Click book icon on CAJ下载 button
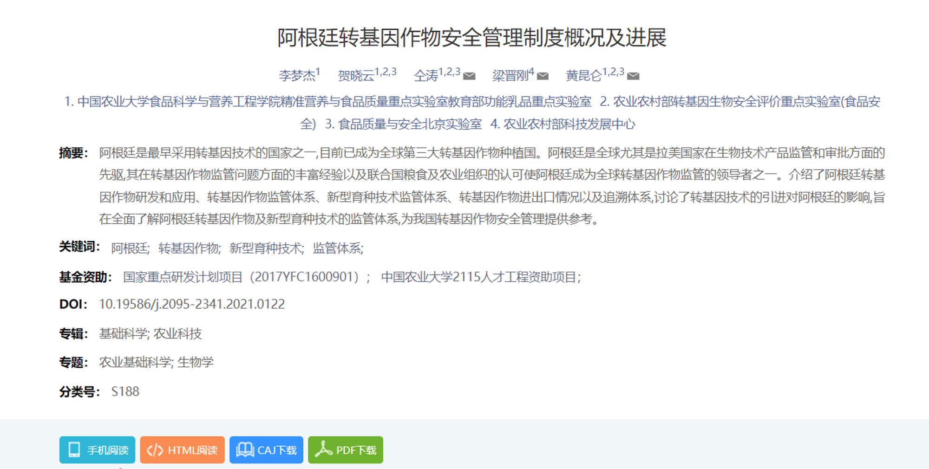The width and height of the screenshot is (929, 469). pos(245,449)
